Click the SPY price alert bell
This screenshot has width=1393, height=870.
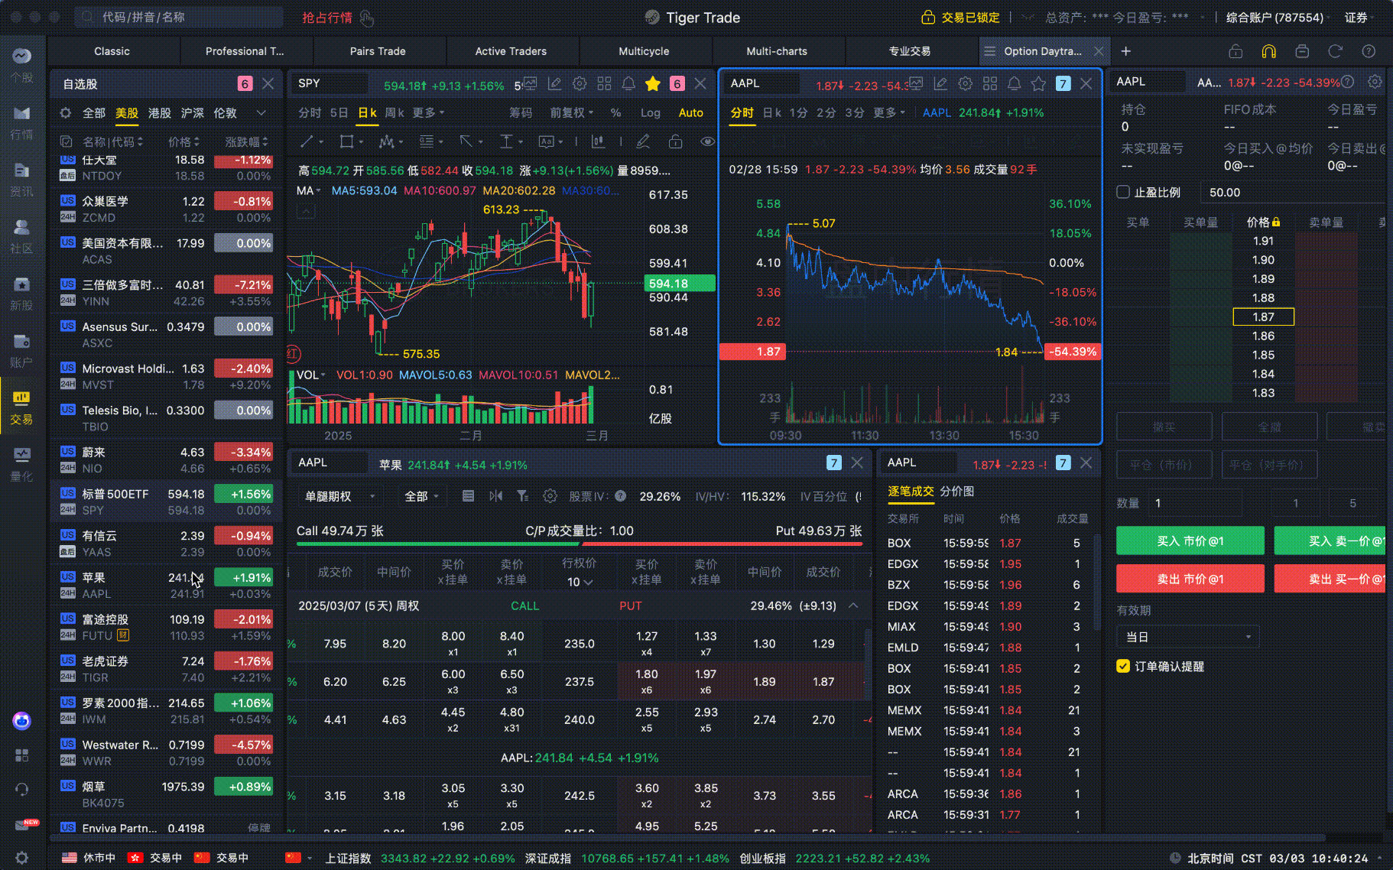click(628, 83)
